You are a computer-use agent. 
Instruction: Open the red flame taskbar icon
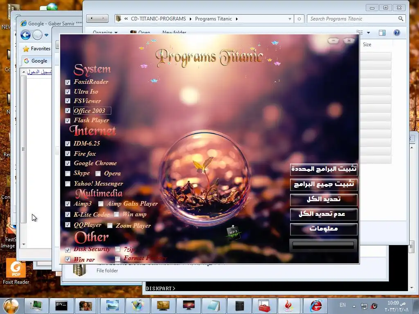click(290, 306)
